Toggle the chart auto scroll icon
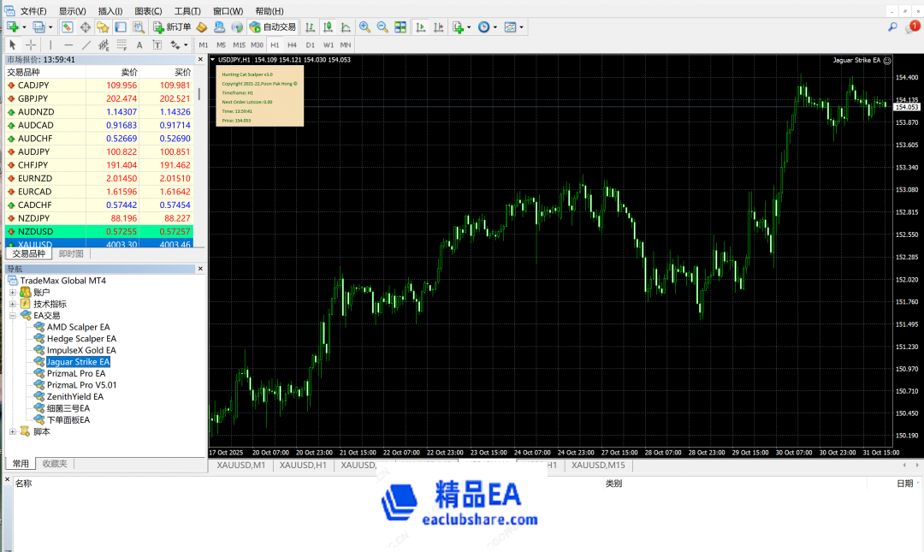 421,27
